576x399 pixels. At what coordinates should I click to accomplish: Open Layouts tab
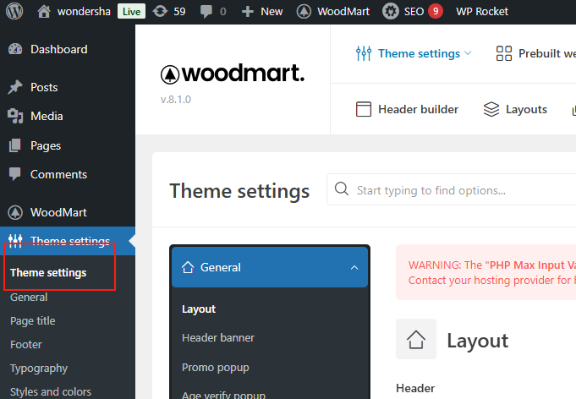point(526,109)
